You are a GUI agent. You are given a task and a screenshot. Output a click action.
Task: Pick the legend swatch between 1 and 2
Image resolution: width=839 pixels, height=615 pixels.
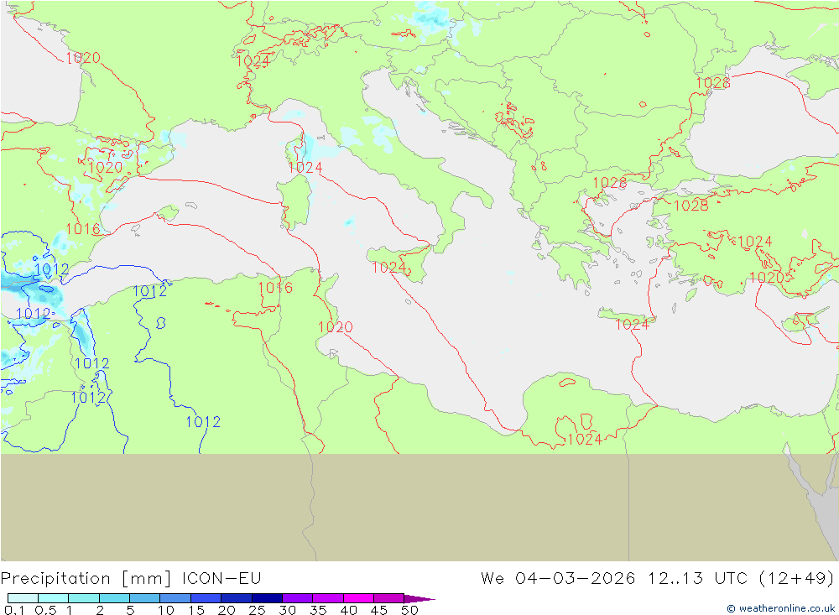(x=83, y=598)
